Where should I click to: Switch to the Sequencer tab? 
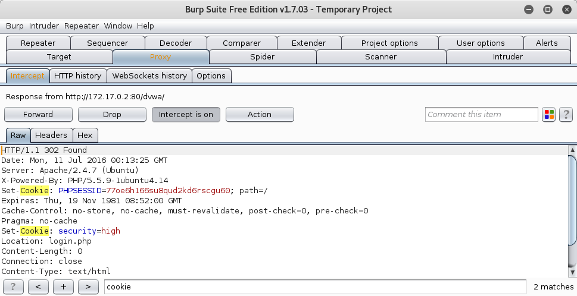(x=107, y=43)
